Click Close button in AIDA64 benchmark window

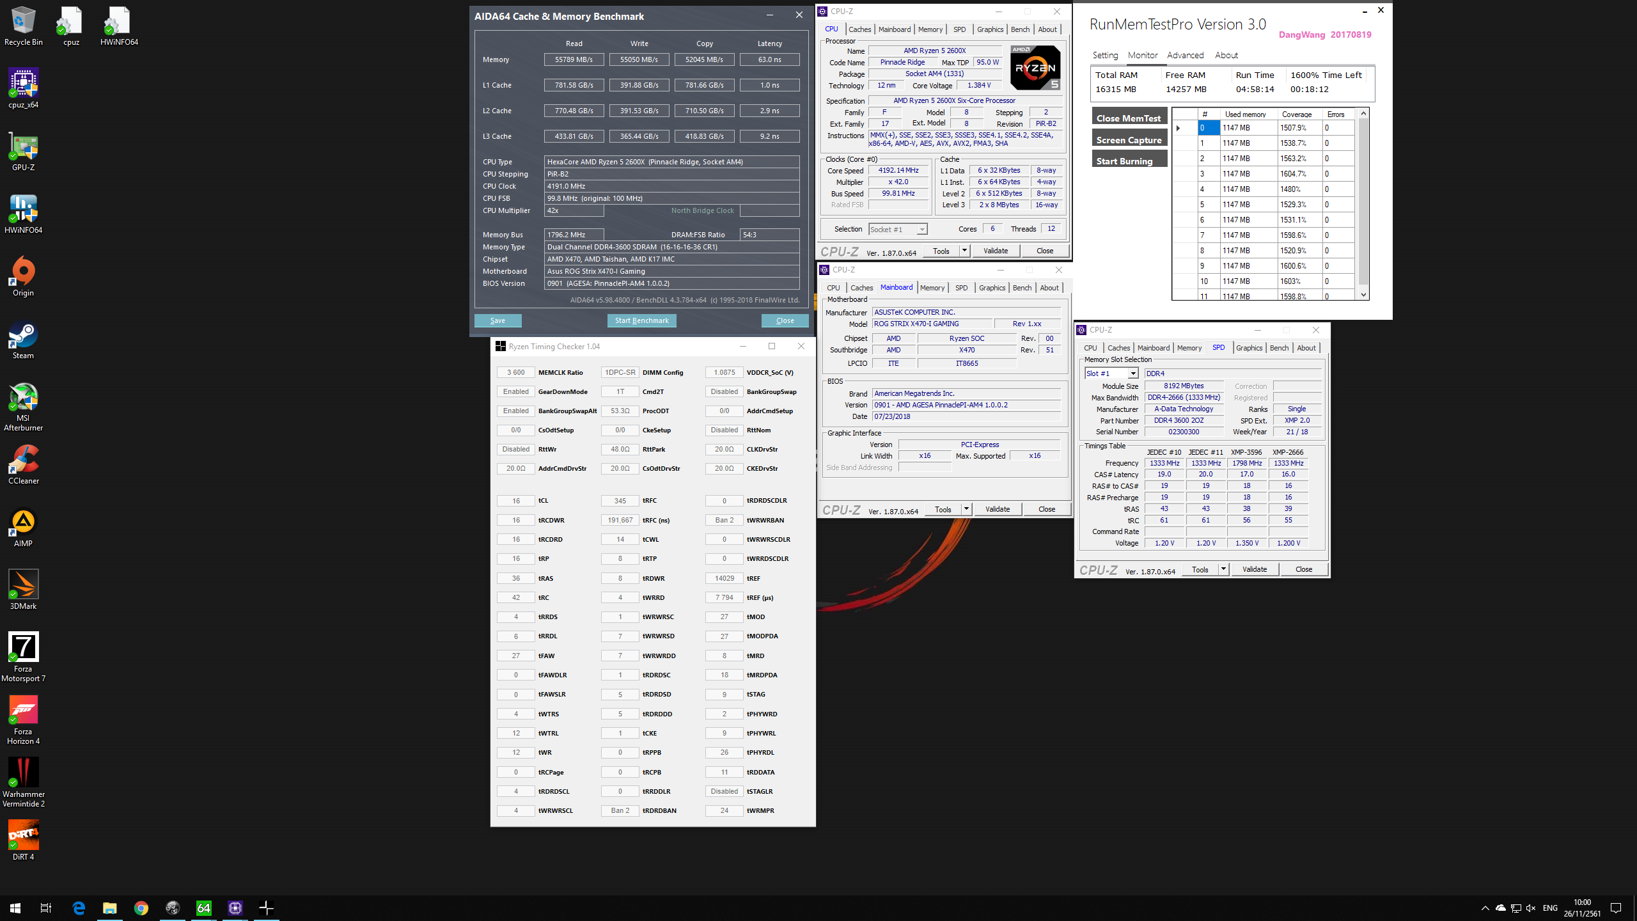(x=785, y=320)
